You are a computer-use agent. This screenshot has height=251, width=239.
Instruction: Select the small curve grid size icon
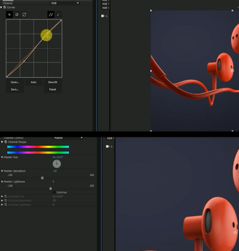coord(10,14)
